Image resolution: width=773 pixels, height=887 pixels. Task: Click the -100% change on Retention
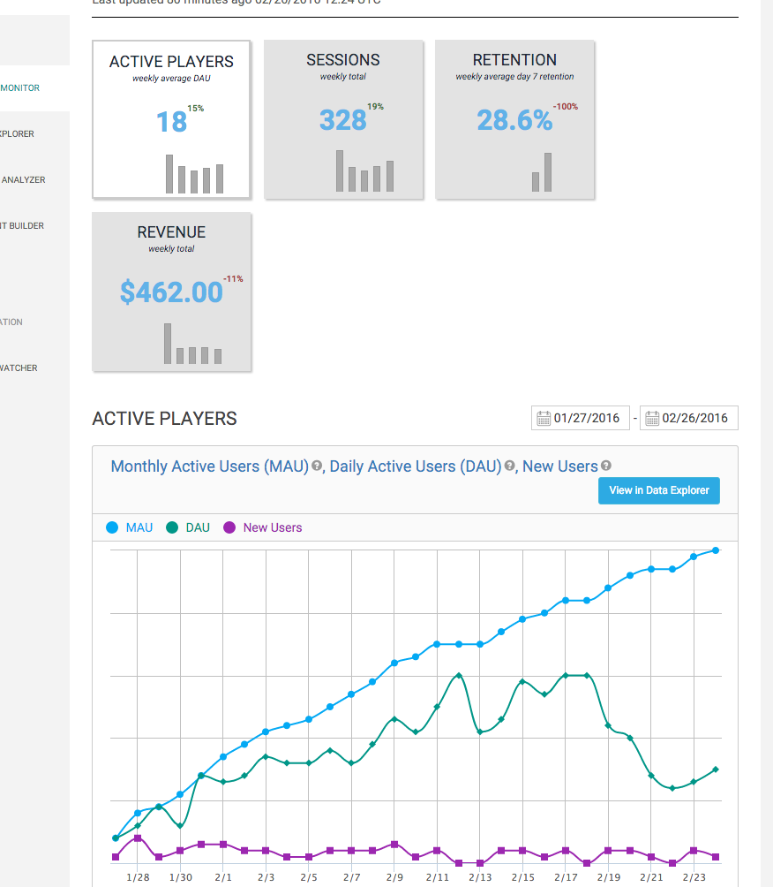565,106
